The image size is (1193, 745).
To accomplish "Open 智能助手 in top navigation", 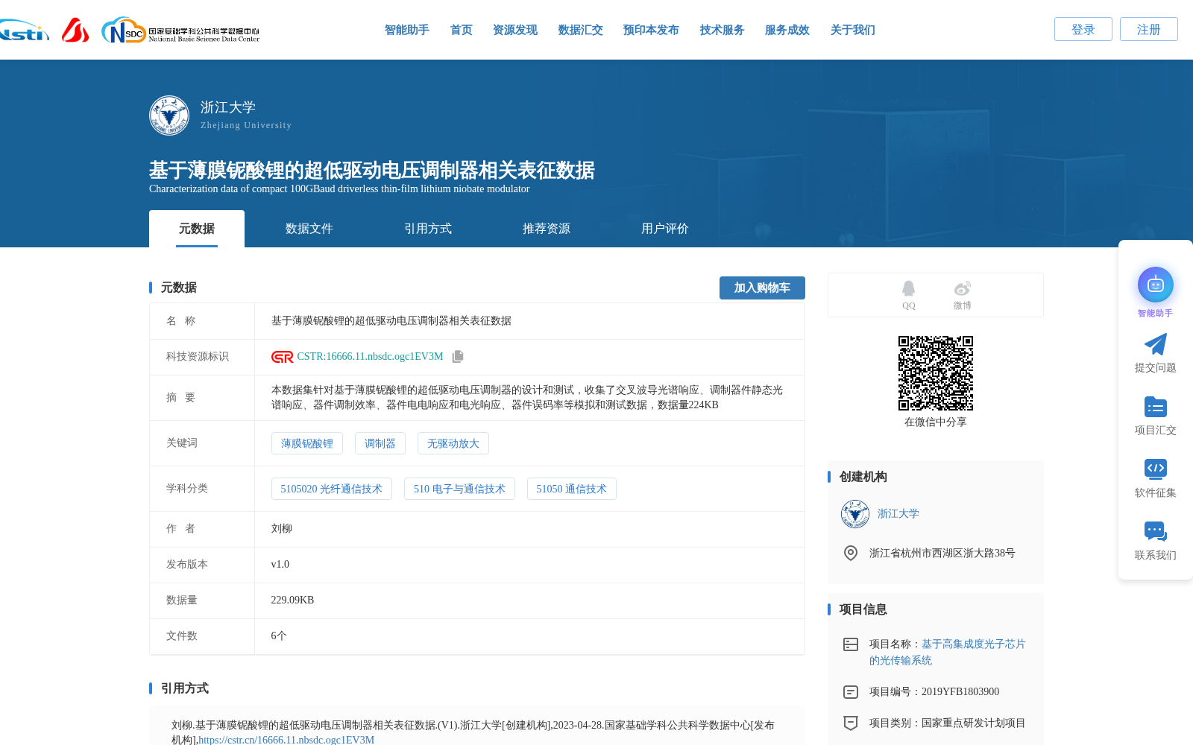I will click(x=407, y=30).
